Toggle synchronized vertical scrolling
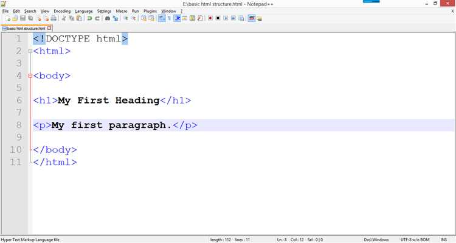The height and width of the screenshot is (243, 456). [143, 18]
